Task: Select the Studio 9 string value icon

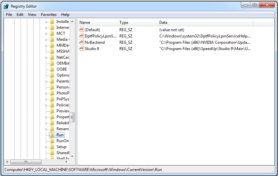Action: pos(81,48)
